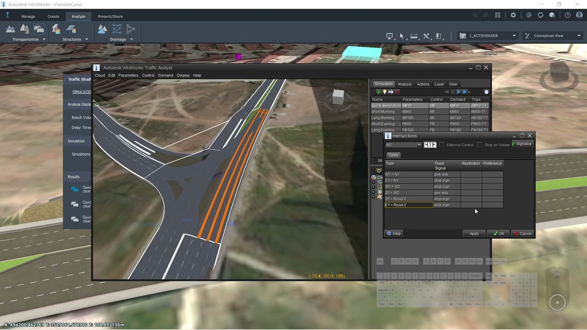Open the Create ribbon tab
Viewport: 587px width, 330px height.
(x=53, y=16)
